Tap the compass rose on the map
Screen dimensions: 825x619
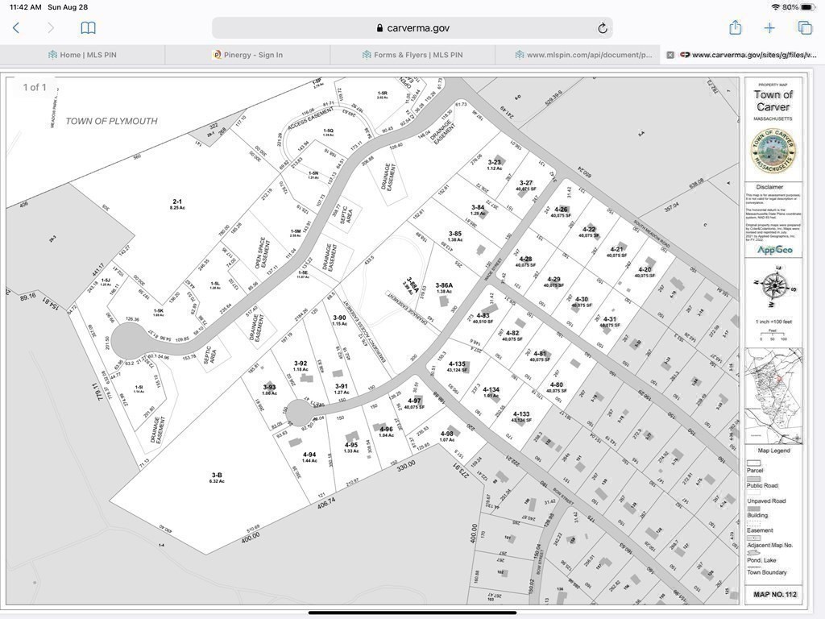point(773,285)
